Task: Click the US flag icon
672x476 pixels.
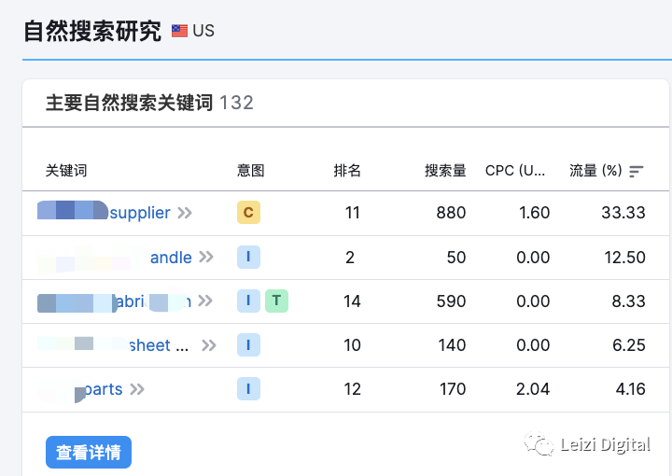Action: pyautogui.click(x=180, y=31)
